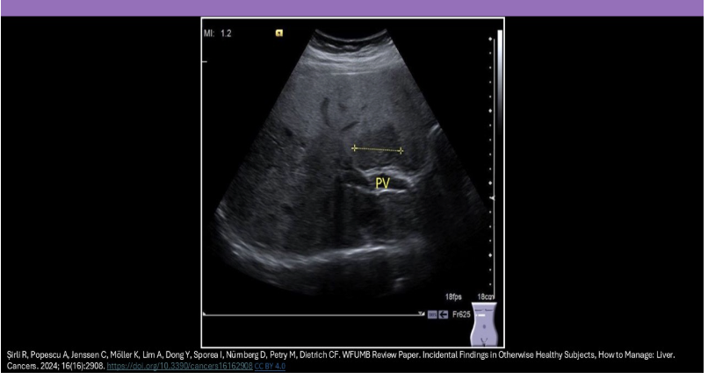
Task: Click the left caliper cross marker
Action: (355, 148)
